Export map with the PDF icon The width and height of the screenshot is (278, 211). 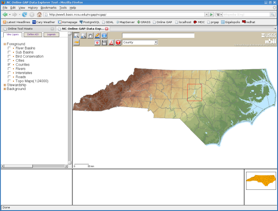coord(111,42)
